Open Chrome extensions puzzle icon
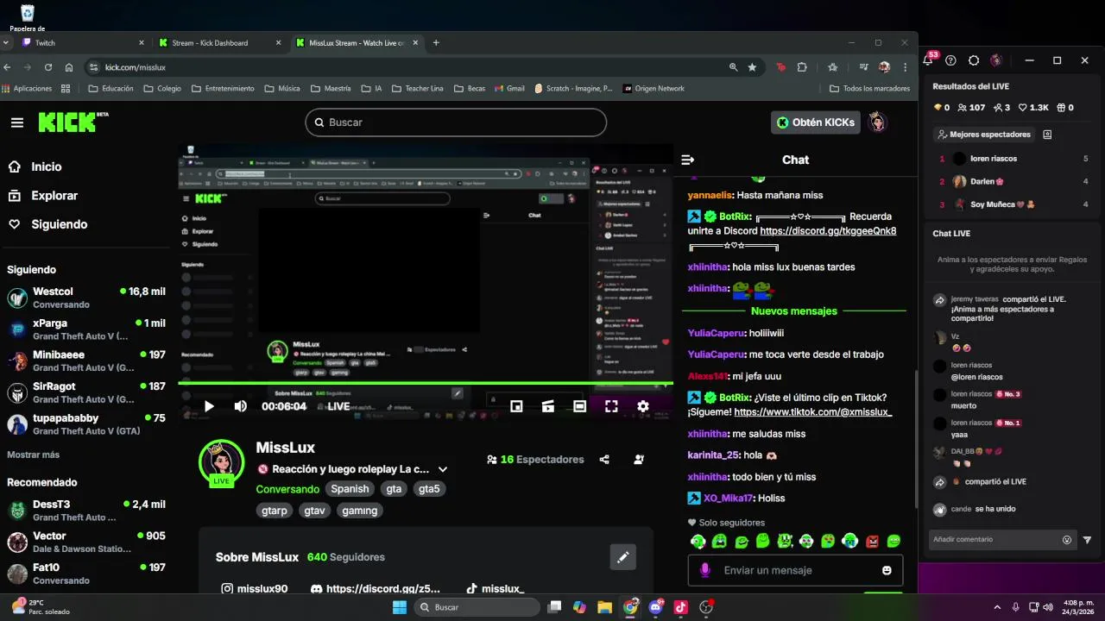The width and height of the screenshot is (1105, 621). click(x=802, y=67)
